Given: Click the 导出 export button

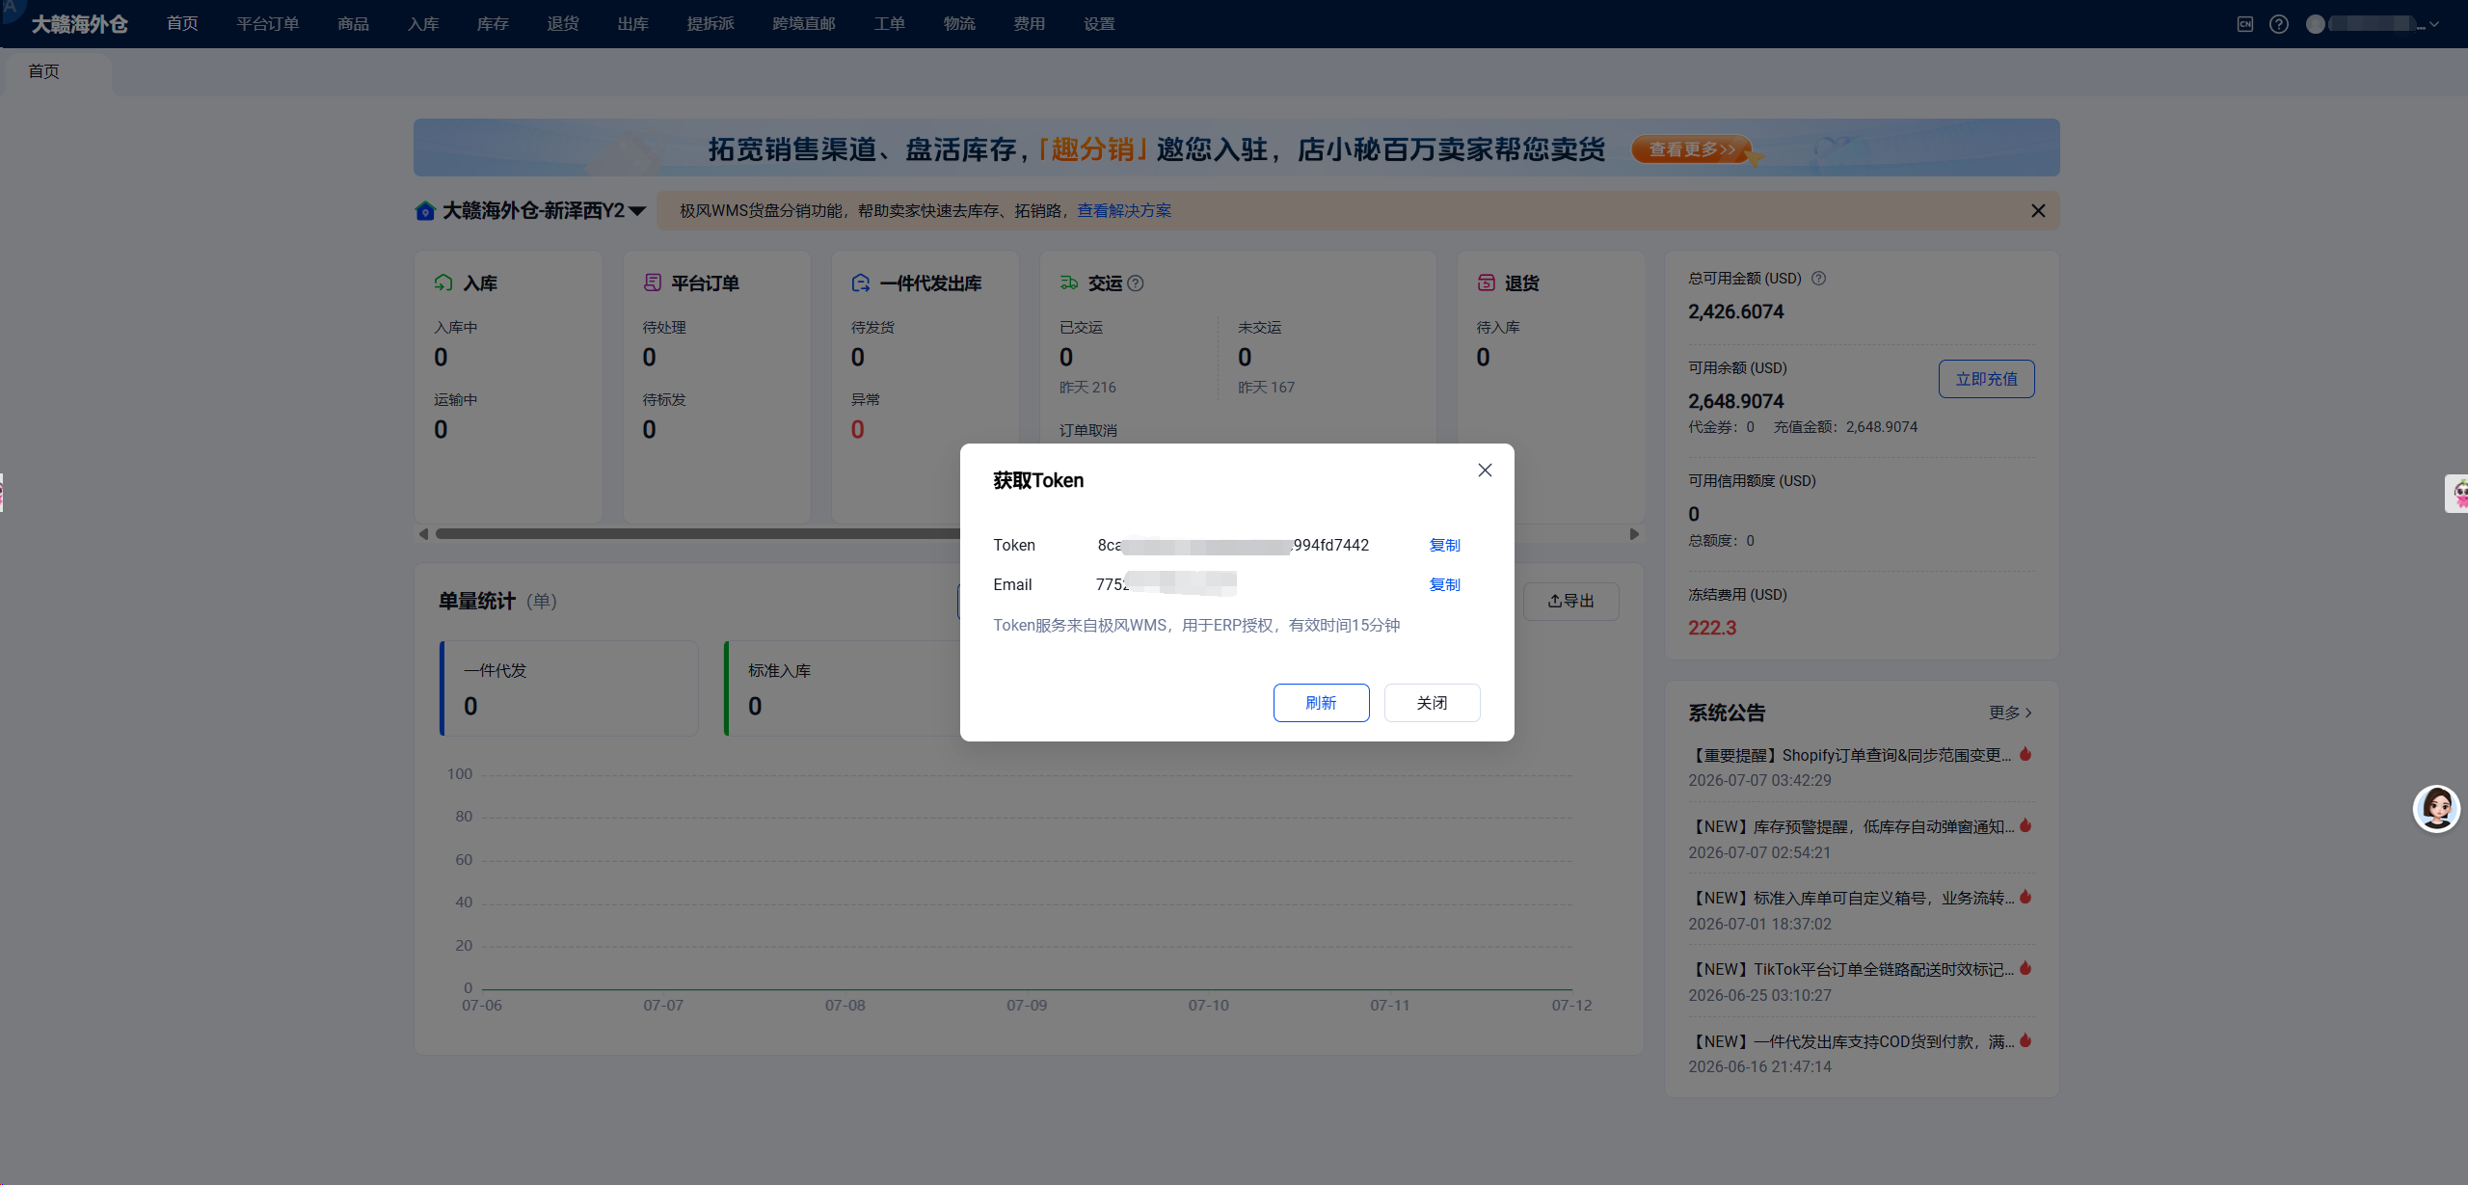Looking at the screenshot, I should click(1570, 601).
